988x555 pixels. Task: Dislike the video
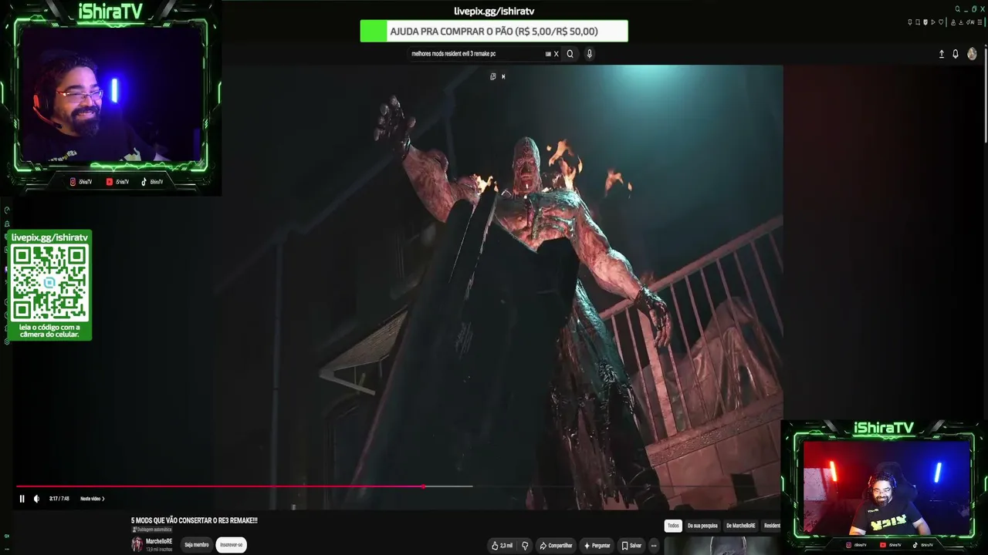525,546
